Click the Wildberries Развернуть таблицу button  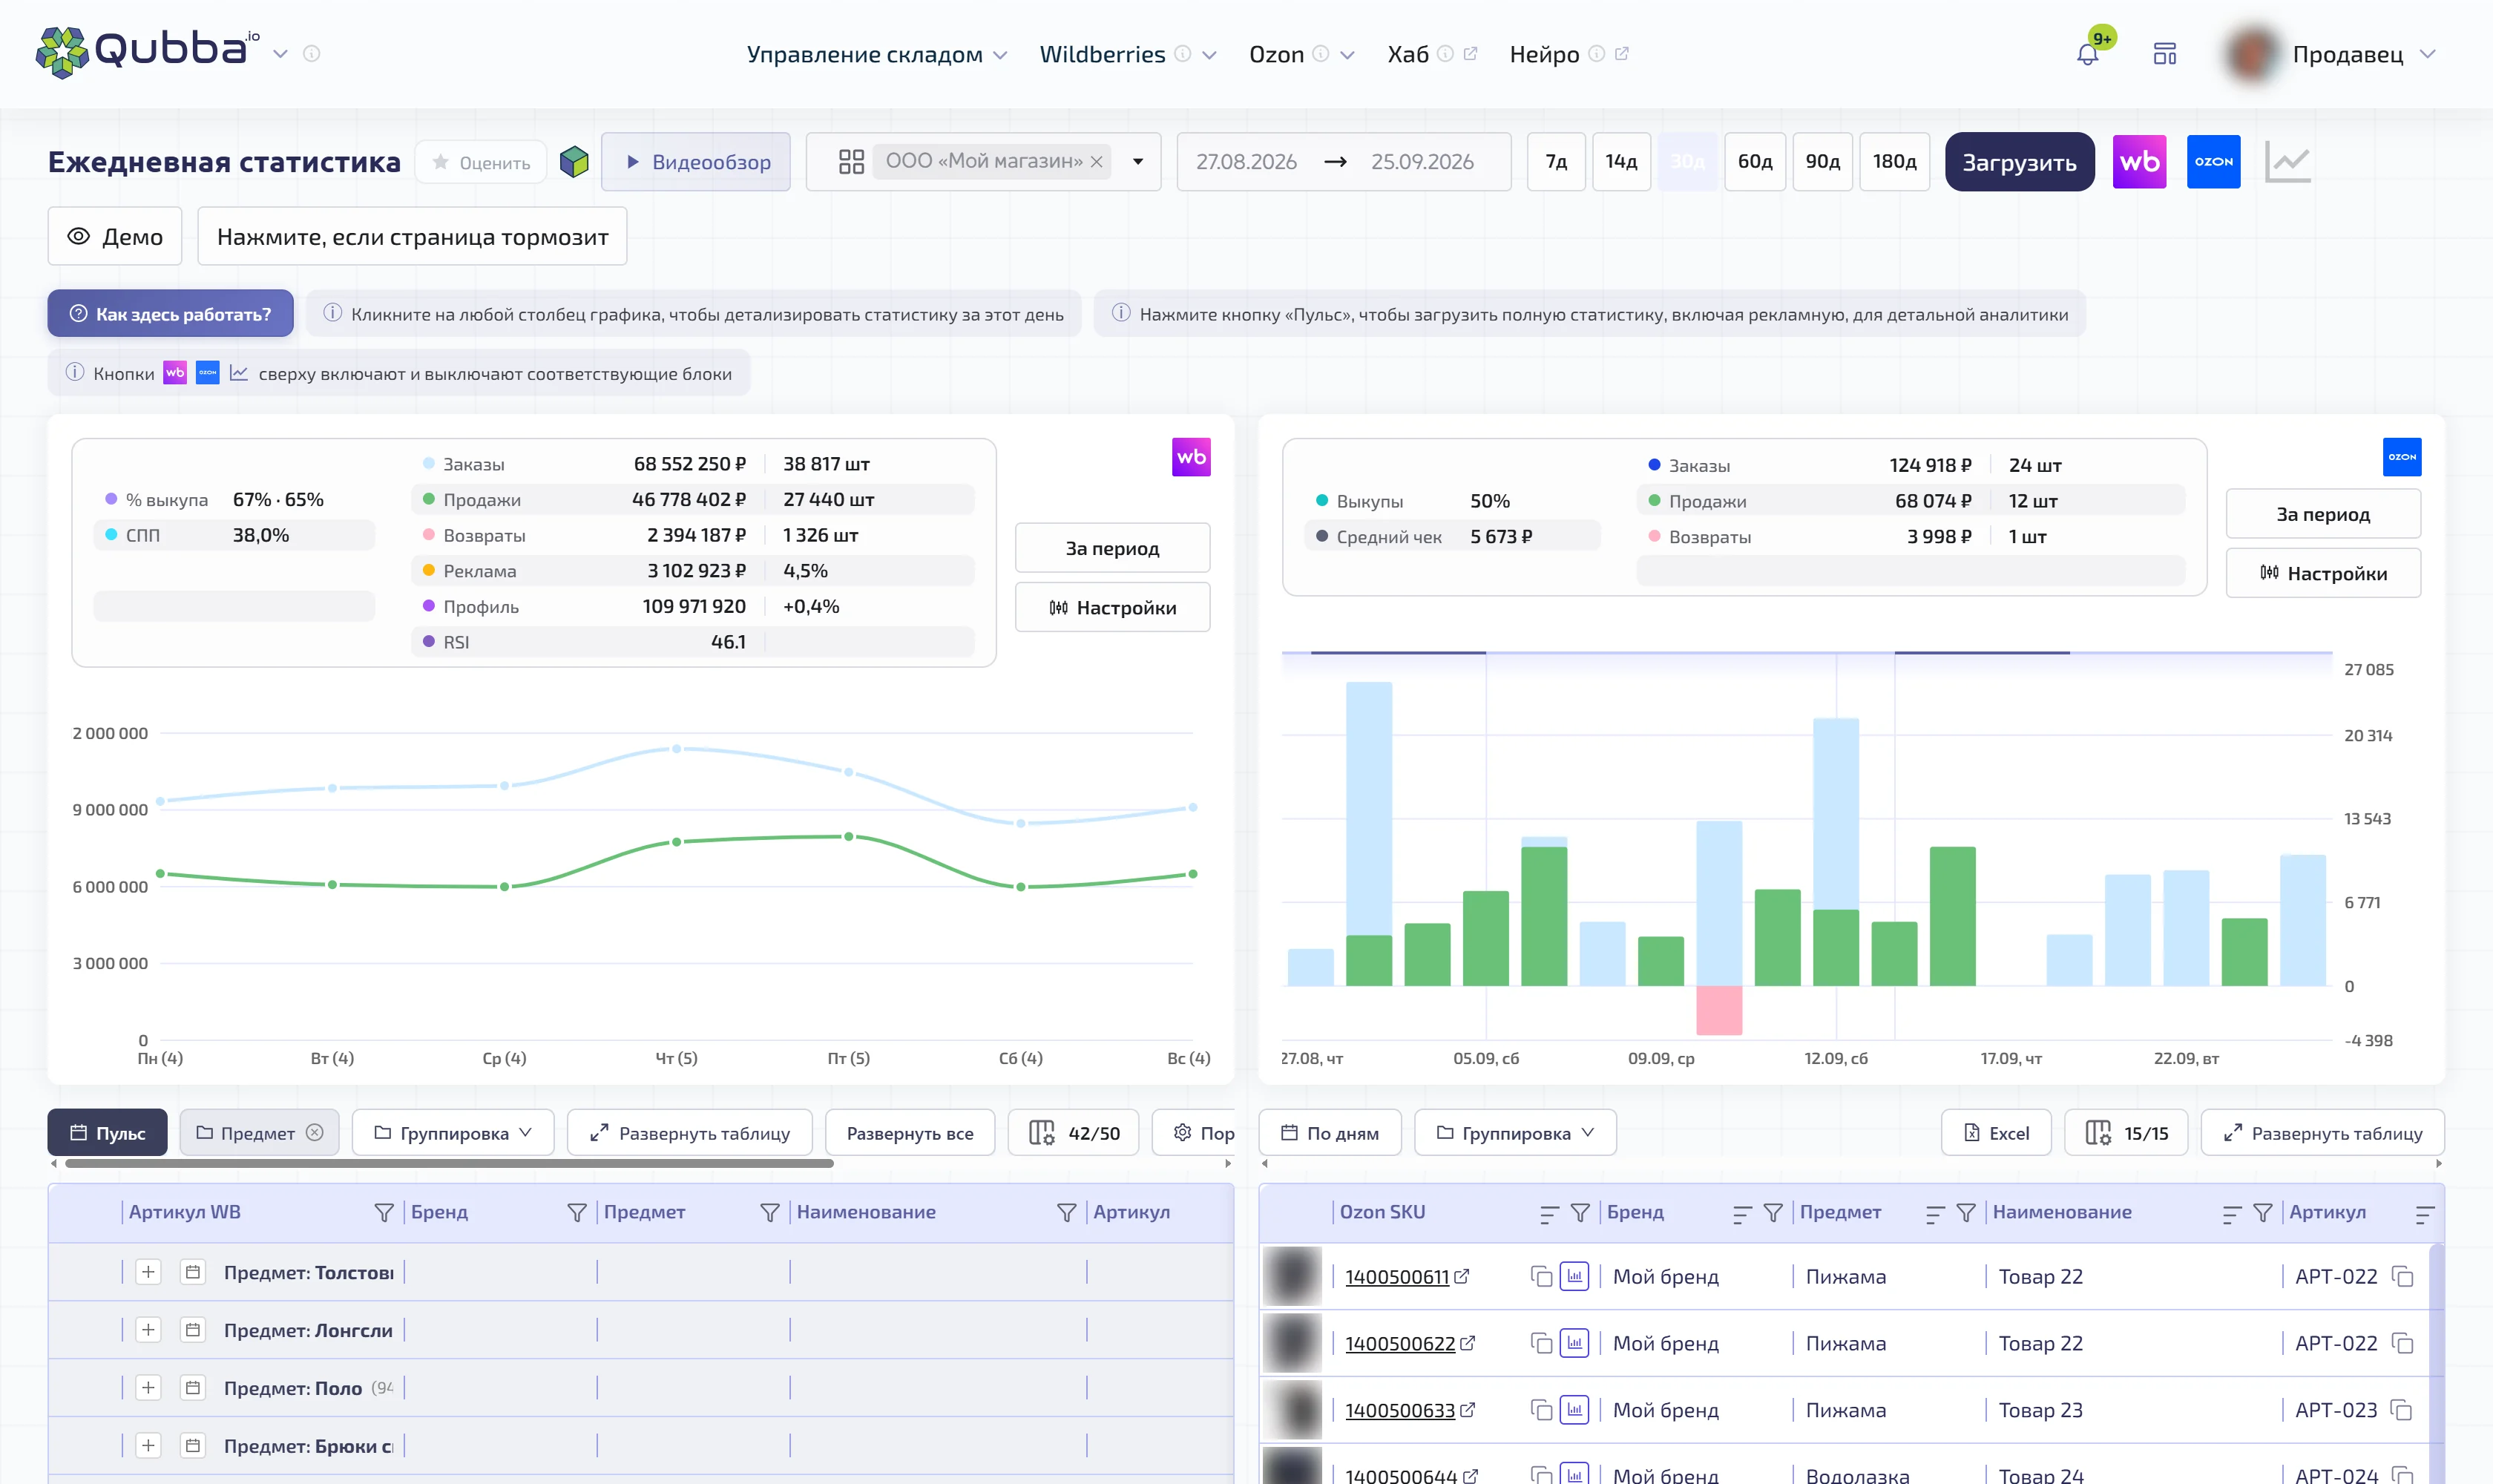coord(690,1133)
